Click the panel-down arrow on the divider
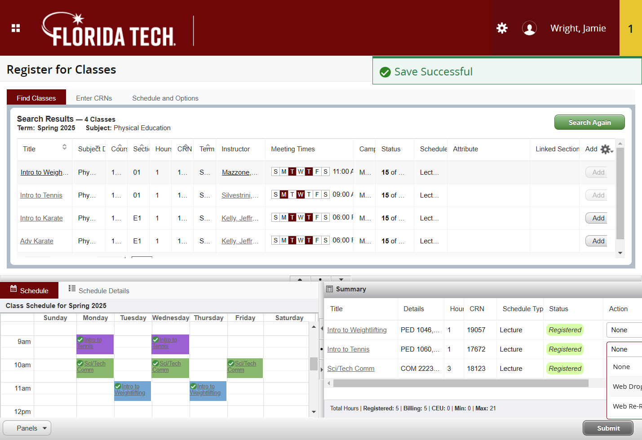Viewport: 642px width, 440px height. 341,279
